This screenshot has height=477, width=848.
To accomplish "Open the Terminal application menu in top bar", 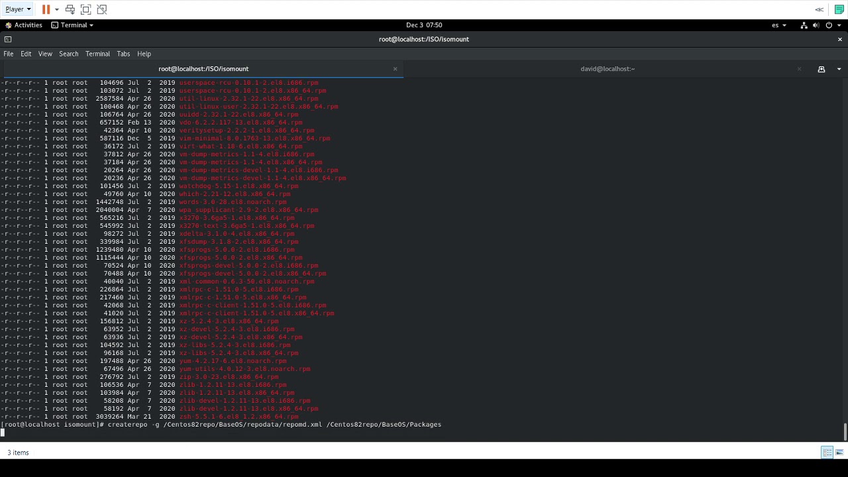I will 72,25.
